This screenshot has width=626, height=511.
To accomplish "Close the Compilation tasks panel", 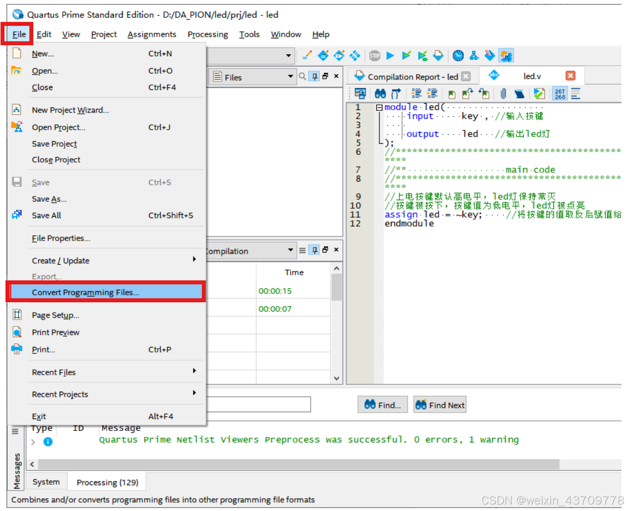I will [336, 250].
